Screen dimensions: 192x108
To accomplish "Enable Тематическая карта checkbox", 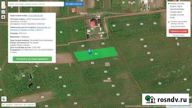I will coord(169,26).
